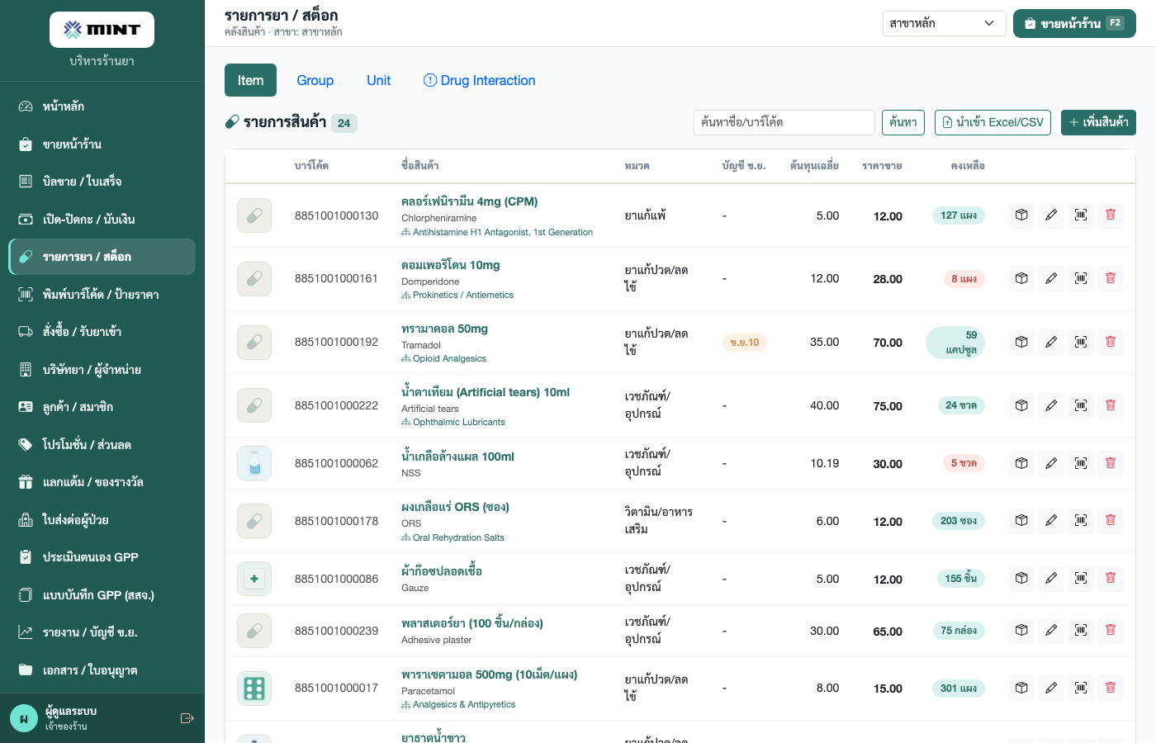The width and height of the screenshot is (1156, 743).
Task: Click the stock box icon for น้ำตาเทียม row
Action: click(x=1021, y=405)
